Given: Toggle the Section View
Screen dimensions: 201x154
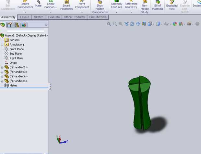Looking at the screenshot, I should point(144,24).
